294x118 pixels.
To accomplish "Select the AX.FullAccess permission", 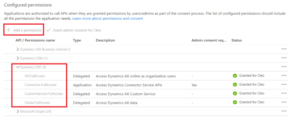I will [35, 76].
